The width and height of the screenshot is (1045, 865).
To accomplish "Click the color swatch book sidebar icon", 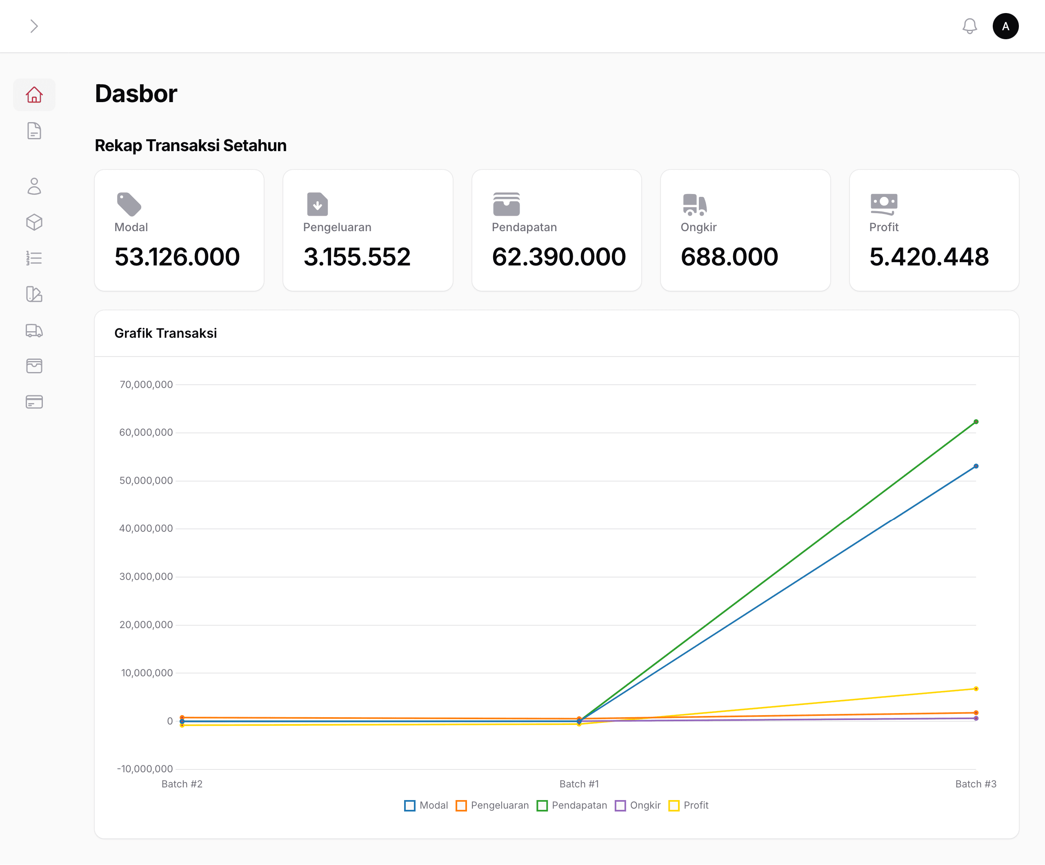I will pos(34,294).
